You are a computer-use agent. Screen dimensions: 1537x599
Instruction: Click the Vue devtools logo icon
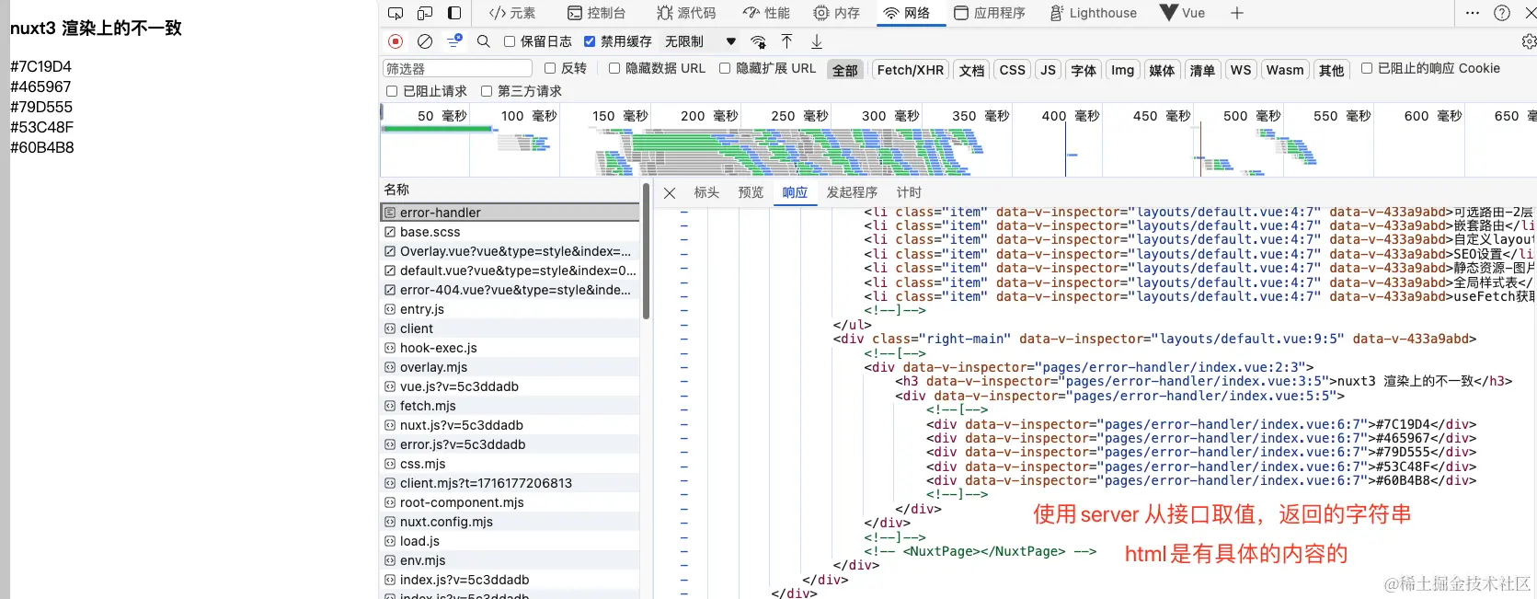click(1168, 13)
